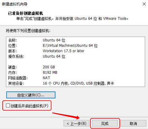
Task: Go back with < 上一步(B) button
Action: 77,124
